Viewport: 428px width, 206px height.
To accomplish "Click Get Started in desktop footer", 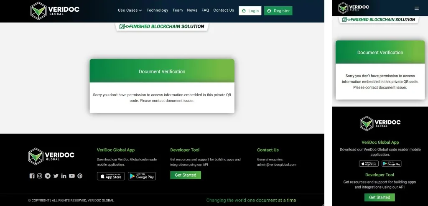I will point(186,175).
